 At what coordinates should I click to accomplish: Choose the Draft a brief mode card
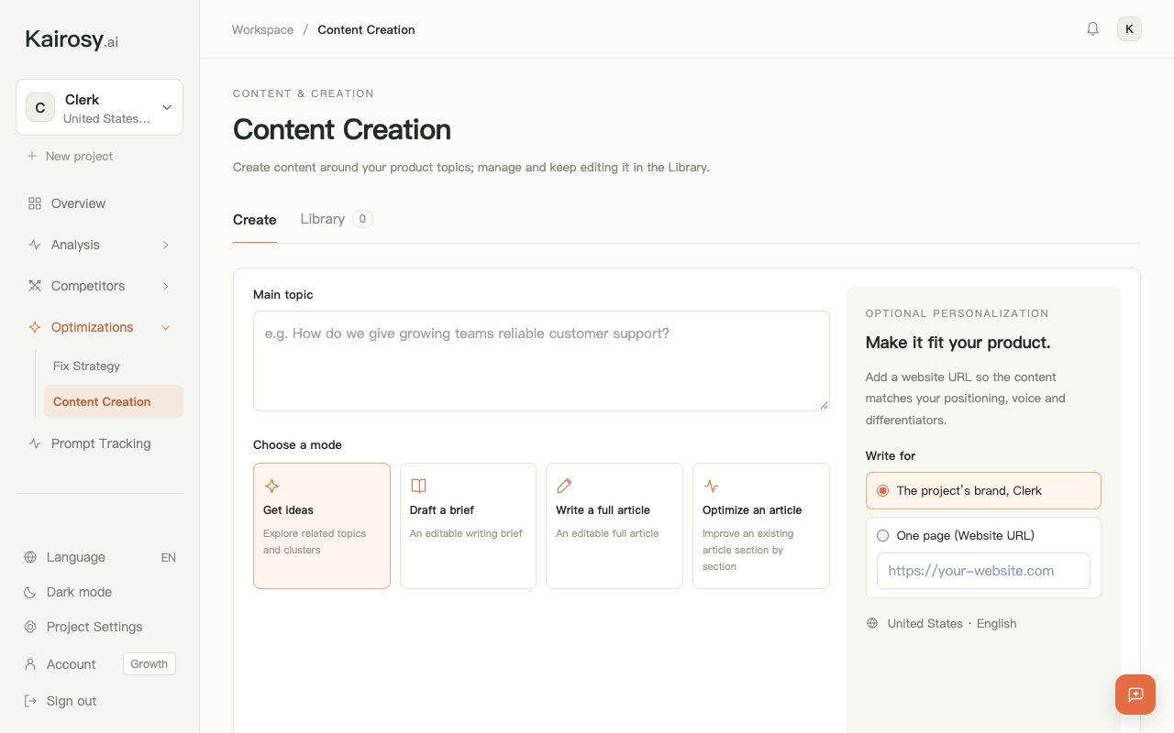(x=468, y=526)
